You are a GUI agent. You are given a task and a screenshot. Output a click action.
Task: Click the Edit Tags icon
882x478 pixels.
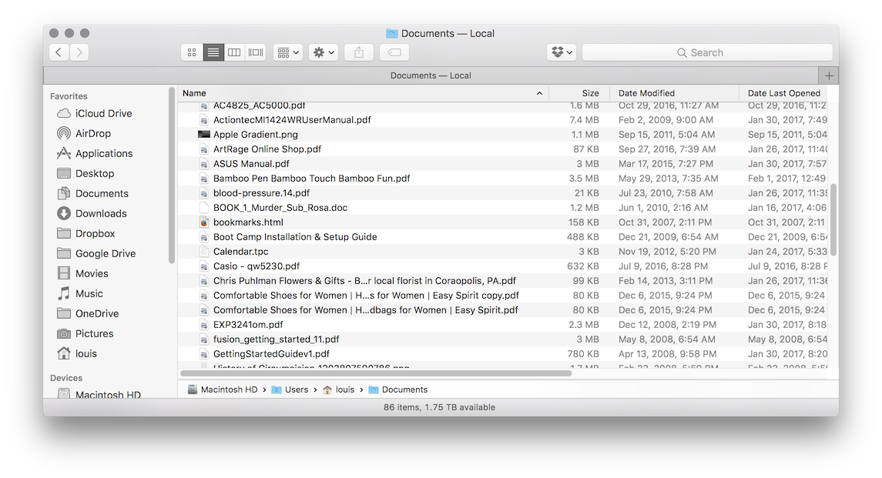click(x=394, y=52)
